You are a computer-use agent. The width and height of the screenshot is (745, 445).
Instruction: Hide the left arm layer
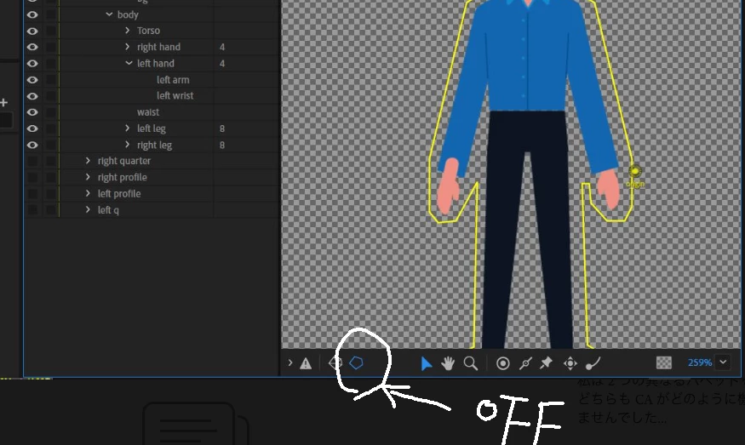pyautogui.click(x=32, y=80)
